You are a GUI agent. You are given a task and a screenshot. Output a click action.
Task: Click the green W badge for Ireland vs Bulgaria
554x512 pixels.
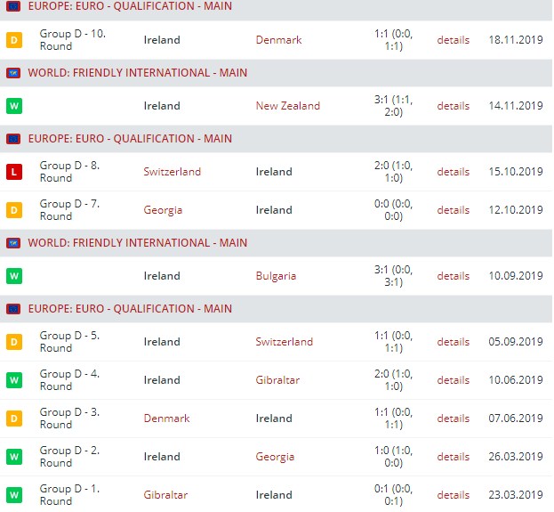14,276
